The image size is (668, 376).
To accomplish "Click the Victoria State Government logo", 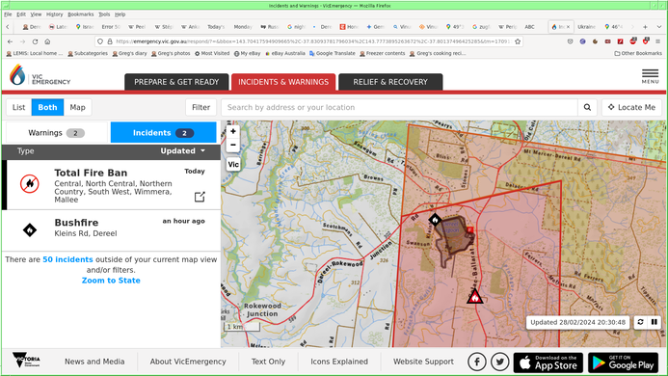I will [26, 361].
